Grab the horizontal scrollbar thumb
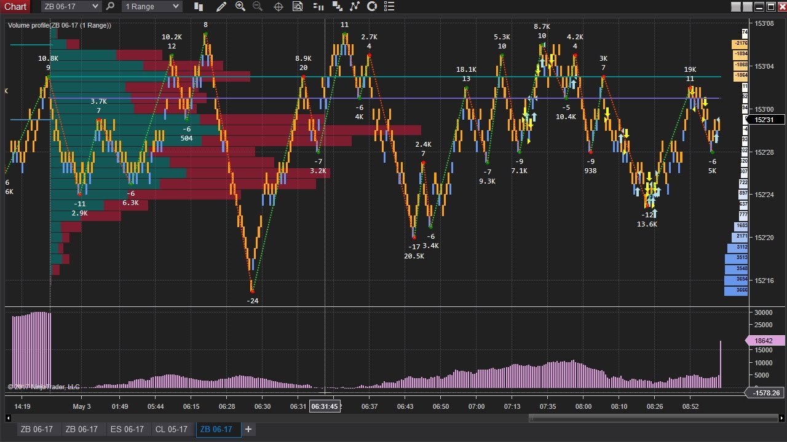Viewport: 787px width, 442px height. (653, 419)
